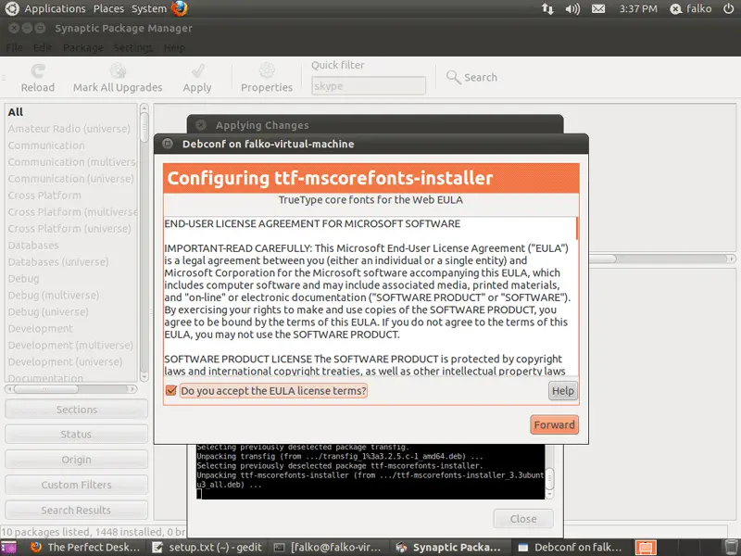Switch to setup.txt gedit window
Viewport: 741px width, 556px height.
click(x=207, y=547)
